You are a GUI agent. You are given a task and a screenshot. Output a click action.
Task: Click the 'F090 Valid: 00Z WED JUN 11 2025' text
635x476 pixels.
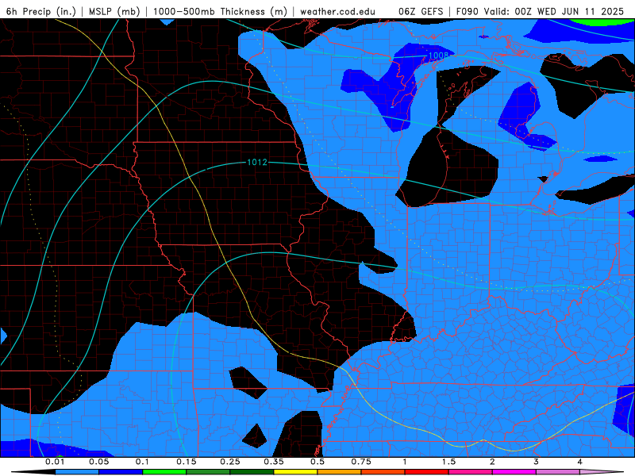pos(540,11)
